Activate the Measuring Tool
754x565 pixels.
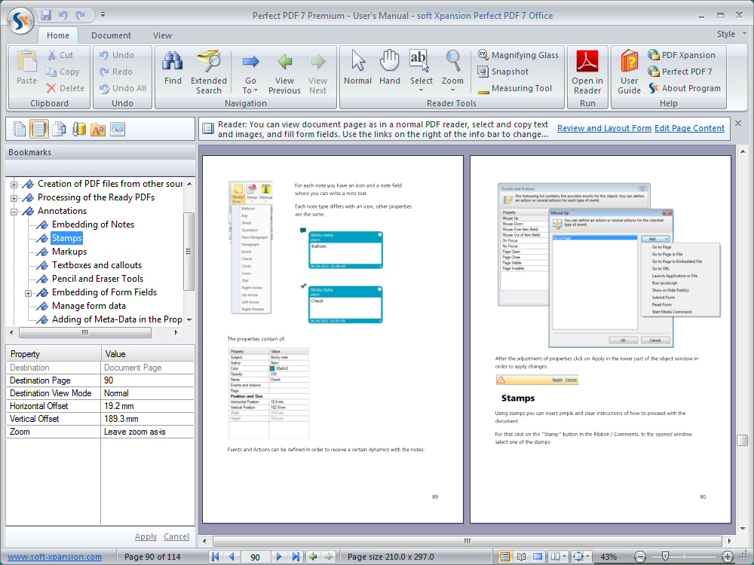(x=515, y=88)
